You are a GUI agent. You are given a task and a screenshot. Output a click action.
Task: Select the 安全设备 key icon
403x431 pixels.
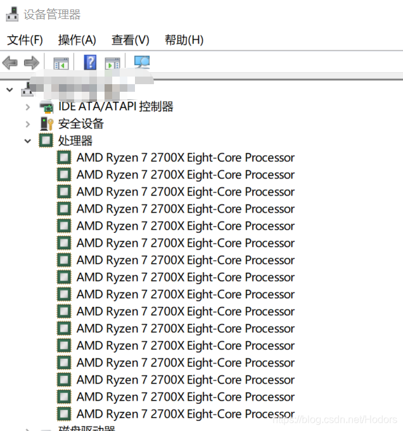click(46, 124)
